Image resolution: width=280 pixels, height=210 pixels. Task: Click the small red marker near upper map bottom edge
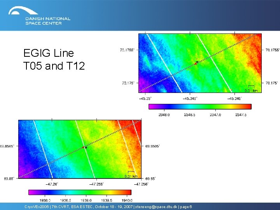coord(231,90)
